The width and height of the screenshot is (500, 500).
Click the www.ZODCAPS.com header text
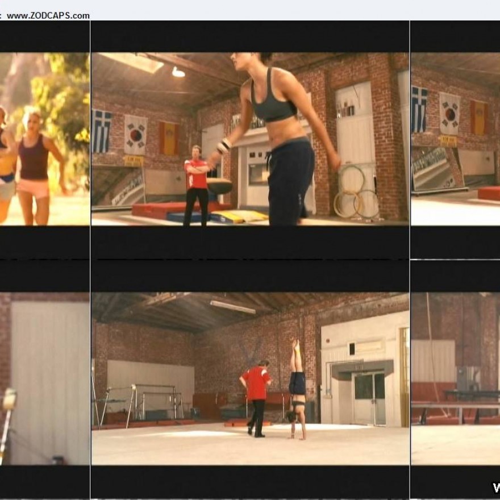click(48, 16)
